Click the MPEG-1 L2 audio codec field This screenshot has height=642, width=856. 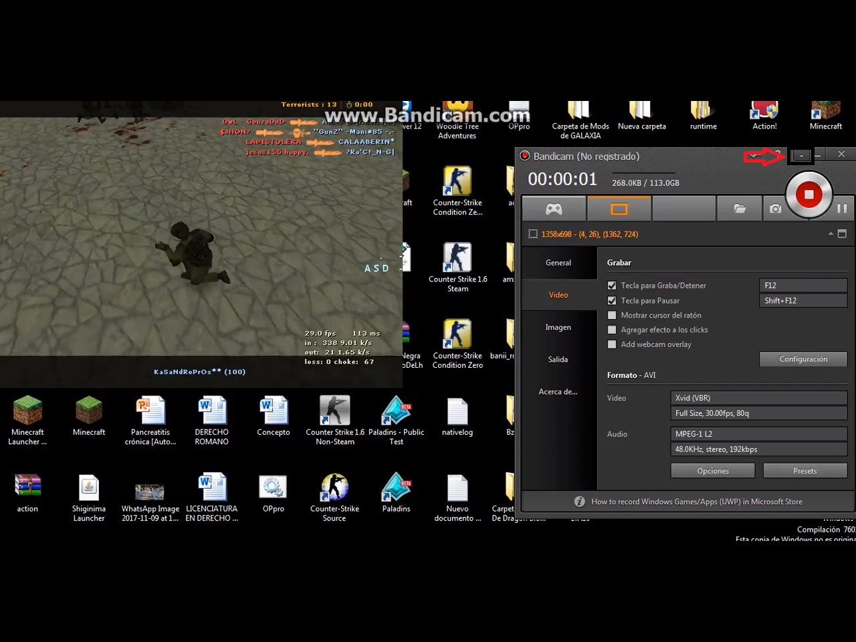pos(759,433)
